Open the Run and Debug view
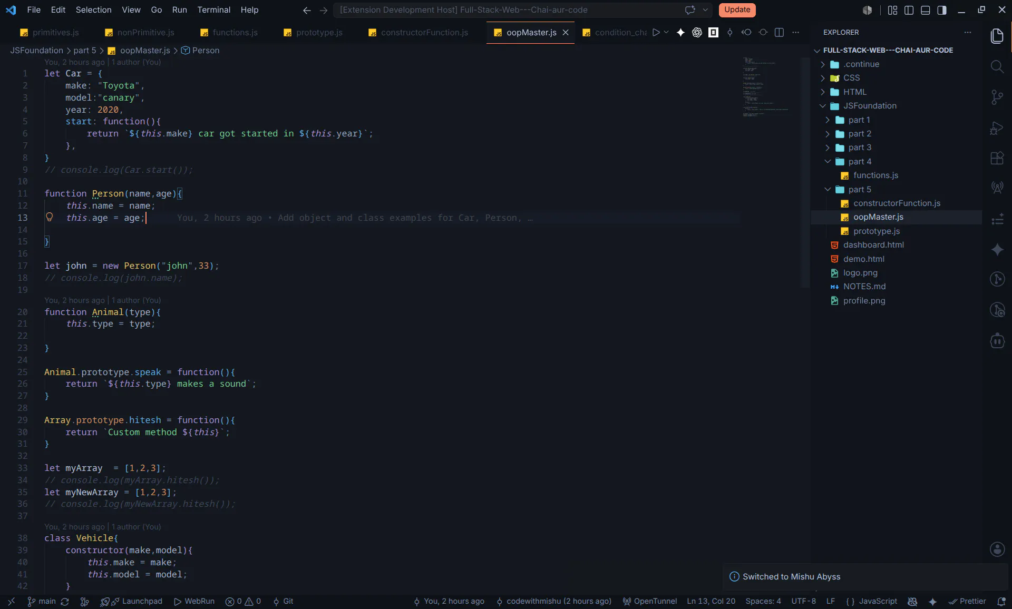 (997, 128)
